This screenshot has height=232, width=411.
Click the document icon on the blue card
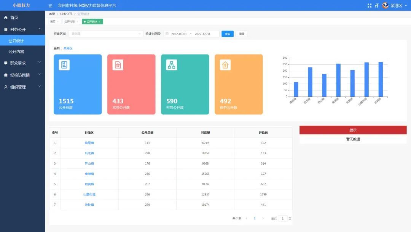(64, 65)
